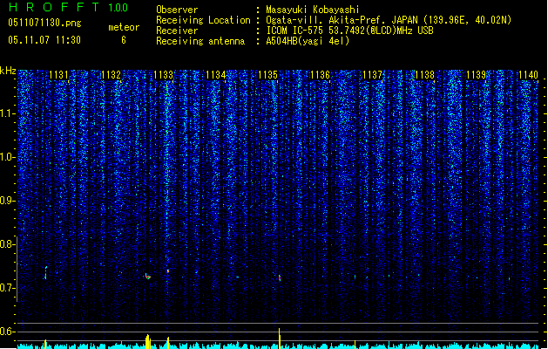Click the yellow power spike before 1131
548x349 pixels.
coord(45,344)
